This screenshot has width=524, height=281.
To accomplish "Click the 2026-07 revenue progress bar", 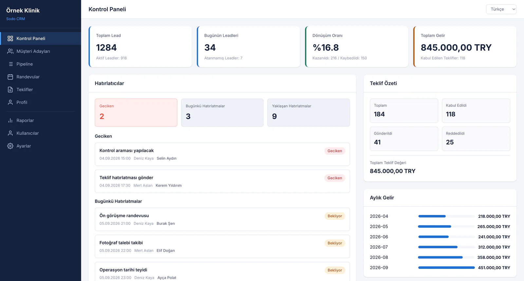I will pos(446,247).
